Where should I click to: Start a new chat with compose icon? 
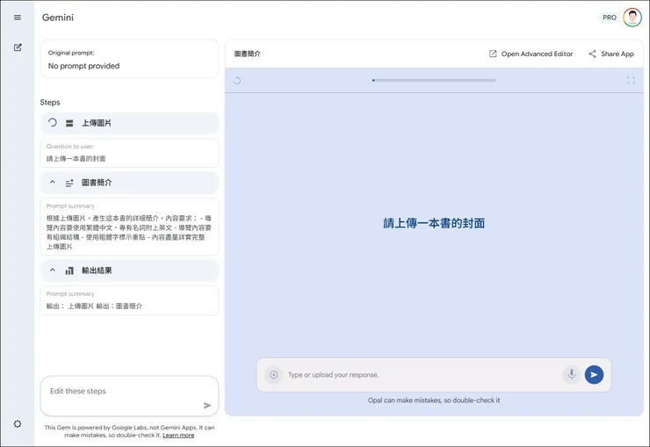(x=18, y=47)
